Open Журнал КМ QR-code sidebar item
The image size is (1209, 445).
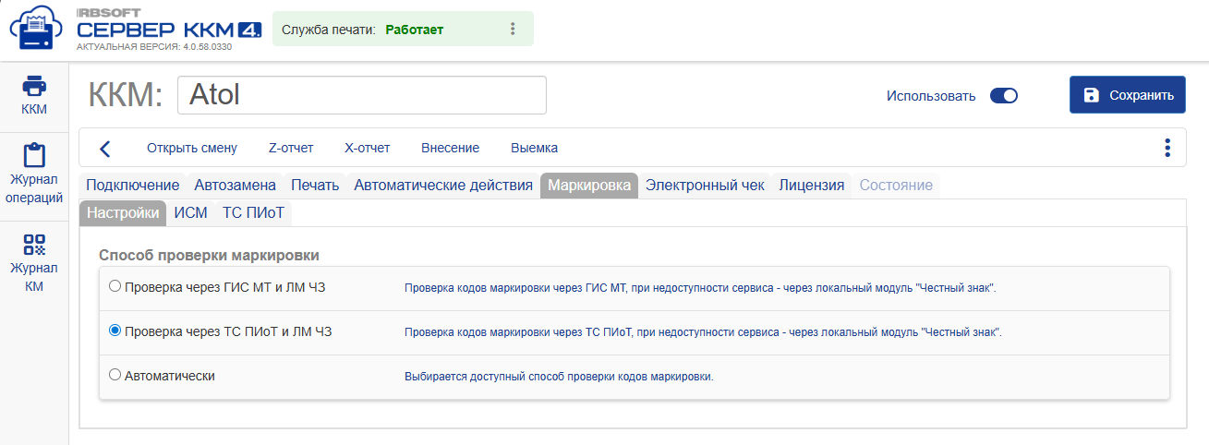[34, 263]
